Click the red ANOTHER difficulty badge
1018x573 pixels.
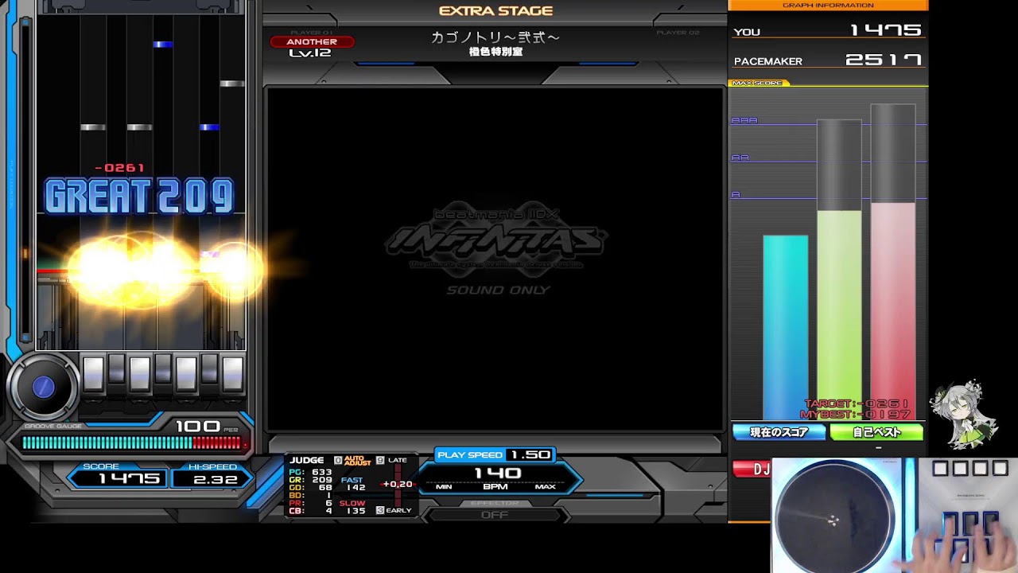pos(312,41)
